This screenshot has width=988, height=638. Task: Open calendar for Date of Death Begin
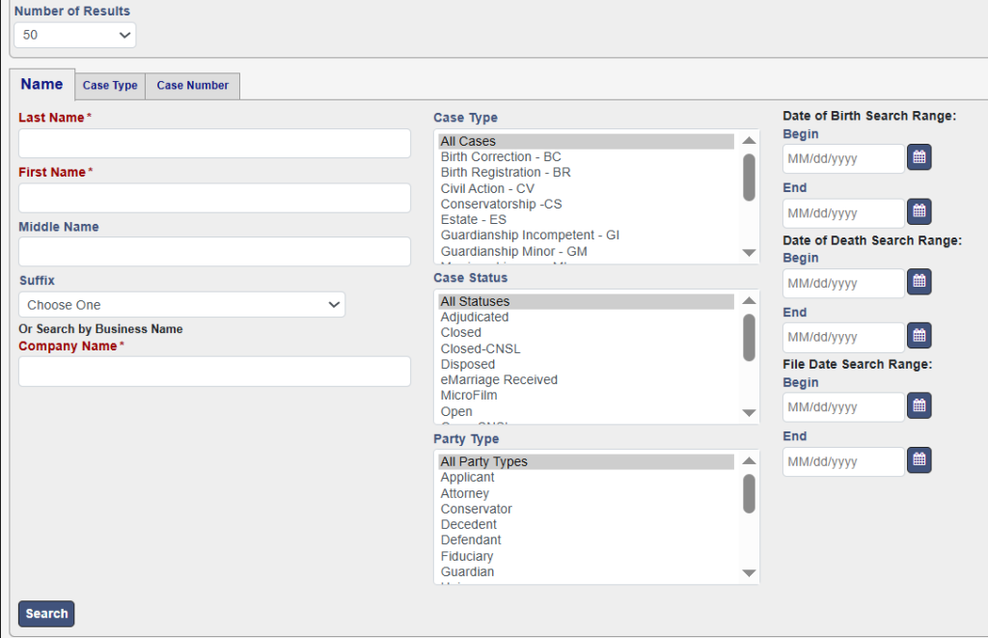(919, 282)
